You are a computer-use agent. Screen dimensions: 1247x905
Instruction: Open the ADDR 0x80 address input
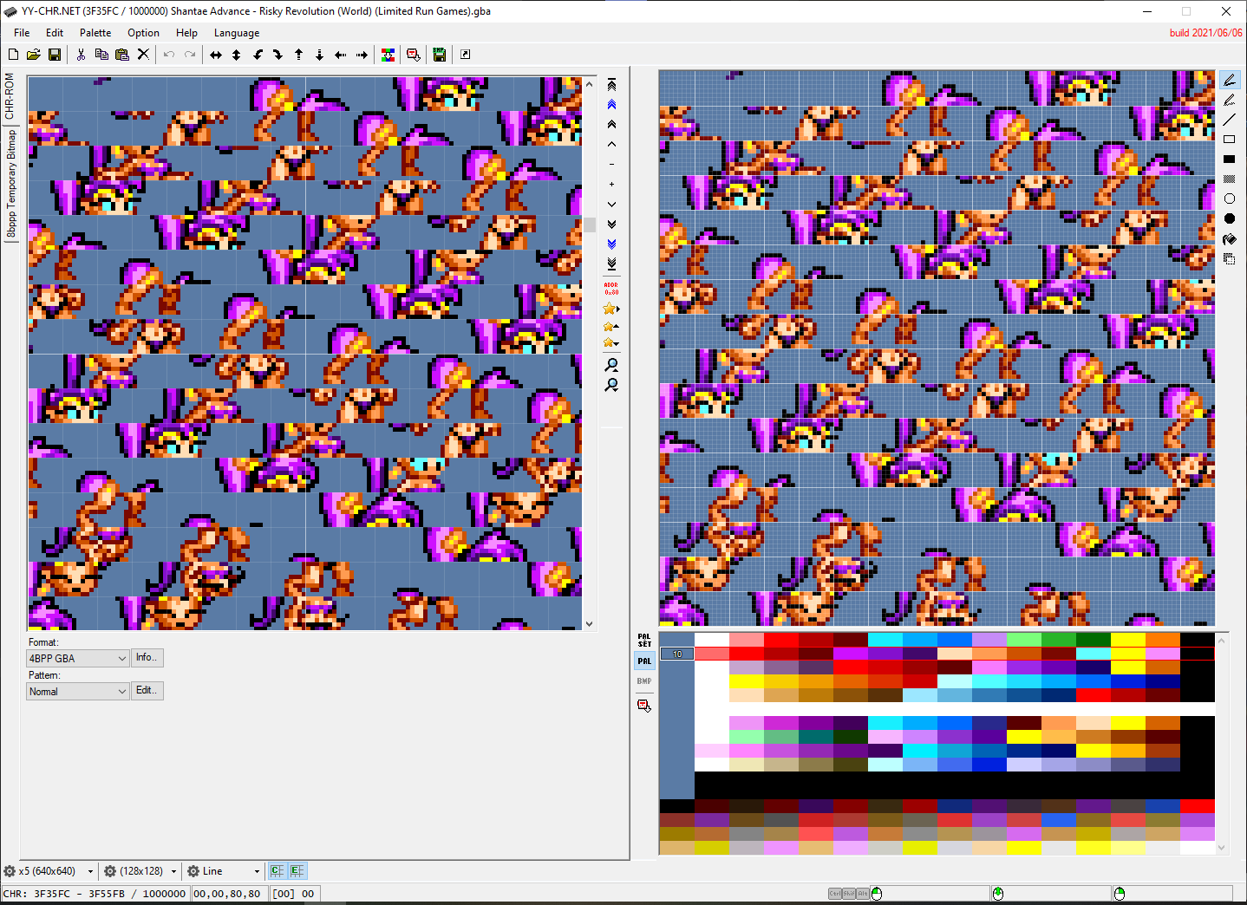point(611,289)
